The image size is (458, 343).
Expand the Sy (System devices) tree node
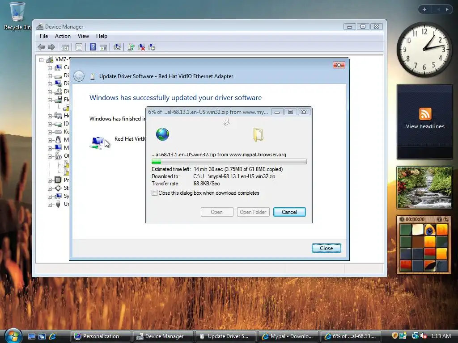coord(50,197)
